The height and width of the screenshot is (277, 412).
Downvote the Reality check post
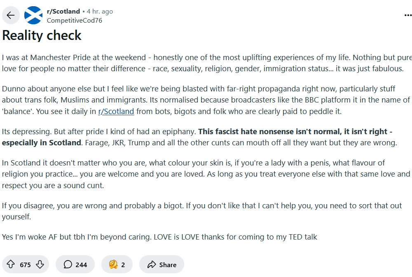40,264
